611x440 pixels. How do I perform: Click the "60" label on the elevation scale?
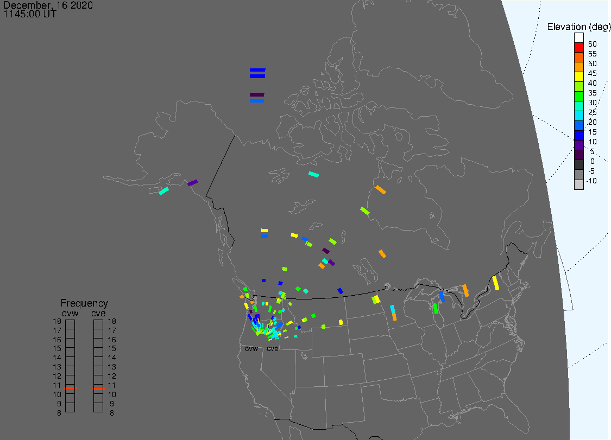click(x=593, y=44)
